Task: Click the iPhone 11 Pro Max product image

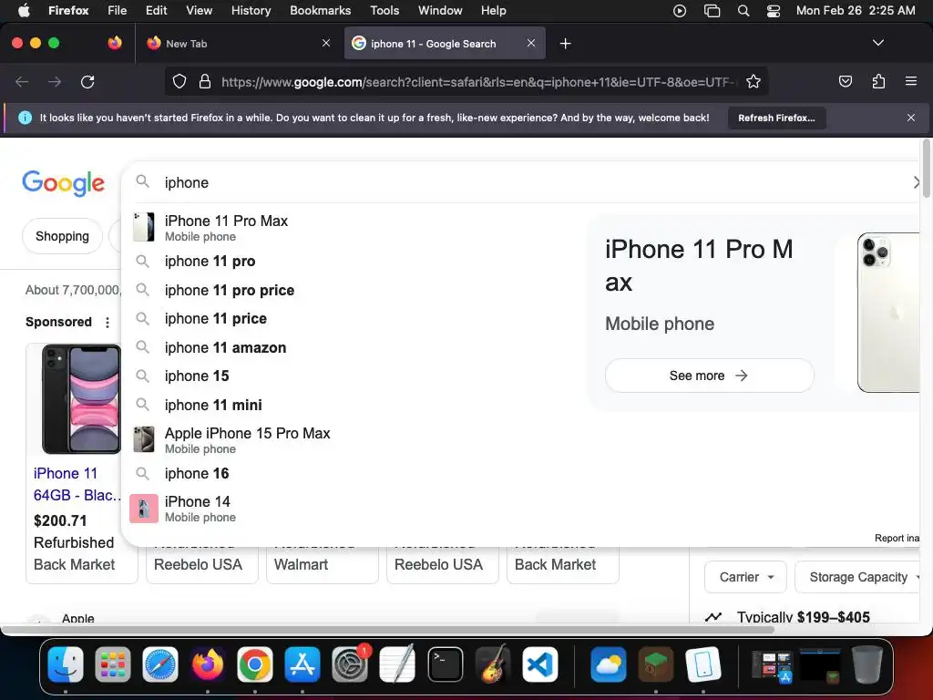Action: pyautogui.click(x=888, y=313)
